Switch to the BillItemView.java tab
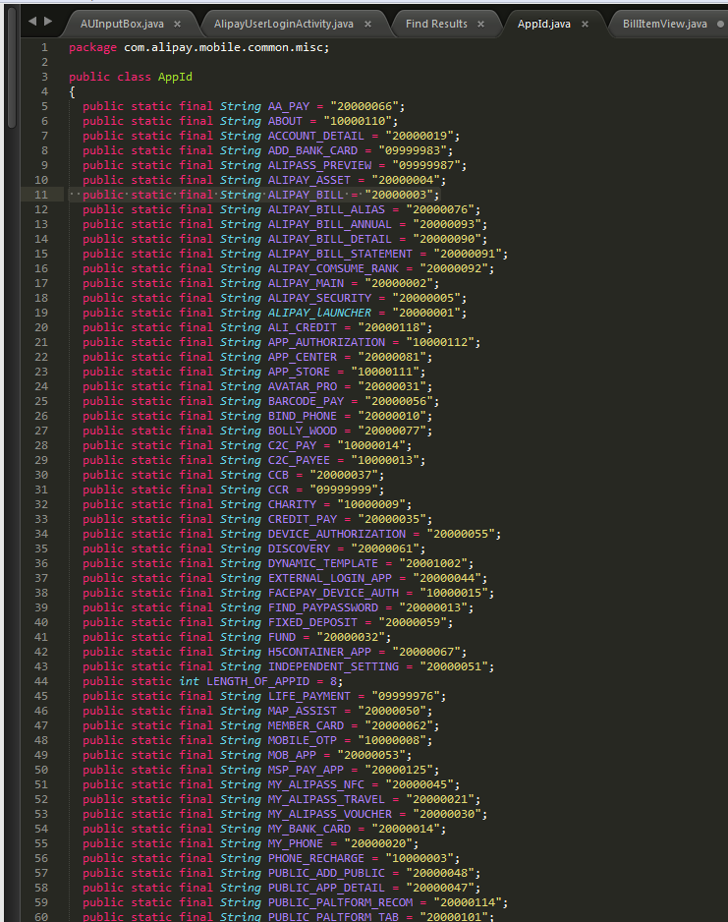This screenshot has height=922, width=728. coord(664,25)
